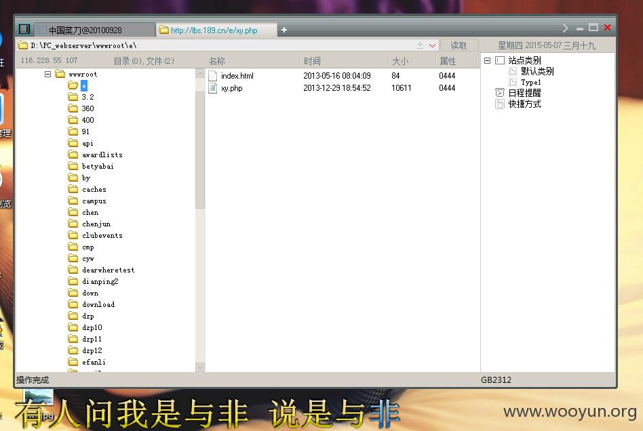This screenshot has width=643, height=431.
Task: Open the path history dropdown arrow
Action: point(432,45)
